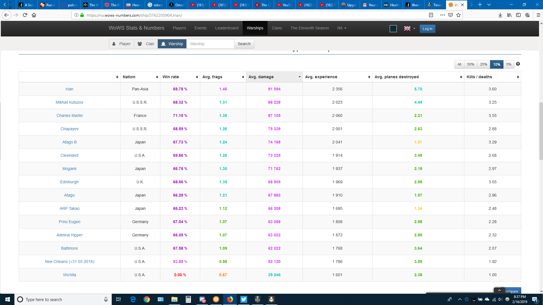Expand the NA region dropdown
543x305 pixels.
click(342, 28)
